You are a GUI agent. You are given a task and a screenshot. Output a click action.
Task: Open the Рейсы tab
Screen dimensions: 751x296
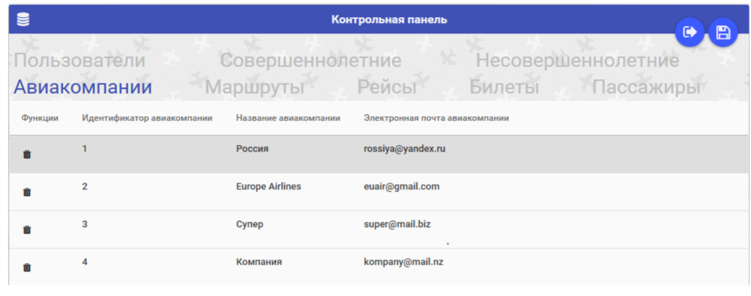pos(386,87)
